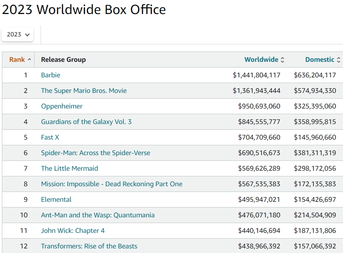
Task: Select the Fast X link
Action: coord(50,137)
